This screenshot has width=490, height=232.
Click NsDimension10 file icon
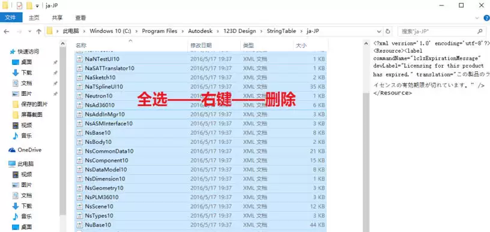(79, 179)
